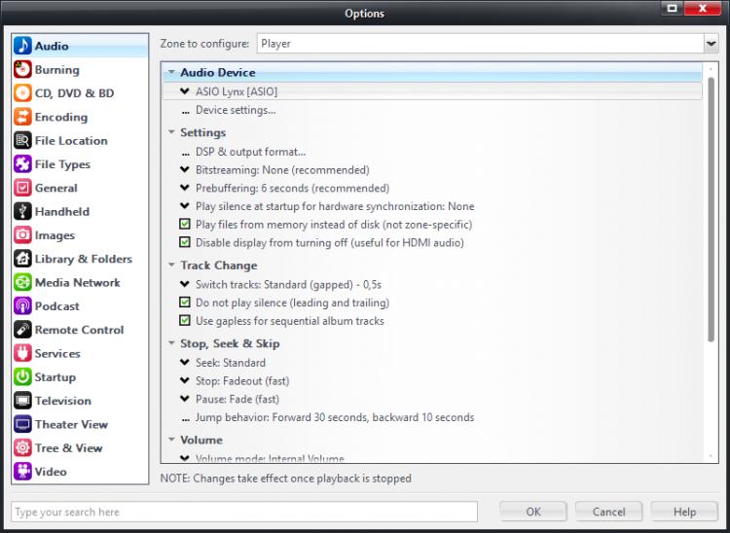This screenshot has width=730, height=533.
Task: Select the Audio music note icon
Action: click(x=22, y=46)
